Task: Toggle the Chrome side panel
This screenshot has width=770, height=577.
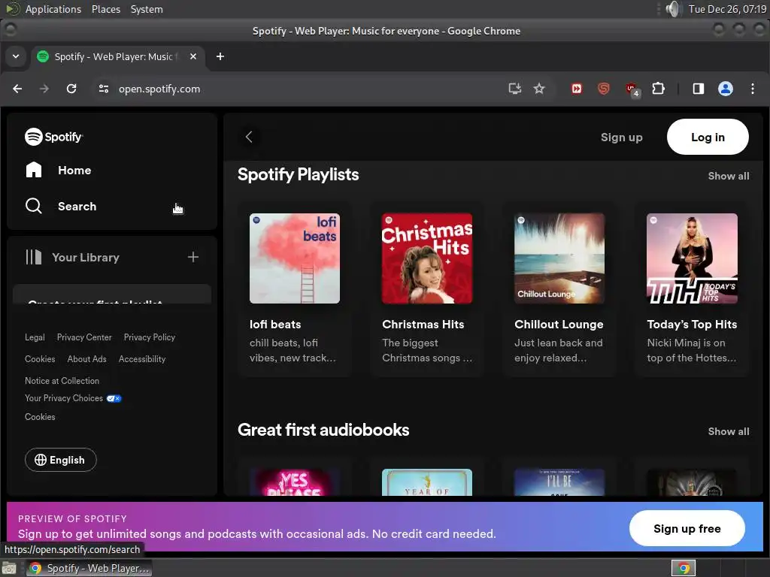Action: (699, 89)
